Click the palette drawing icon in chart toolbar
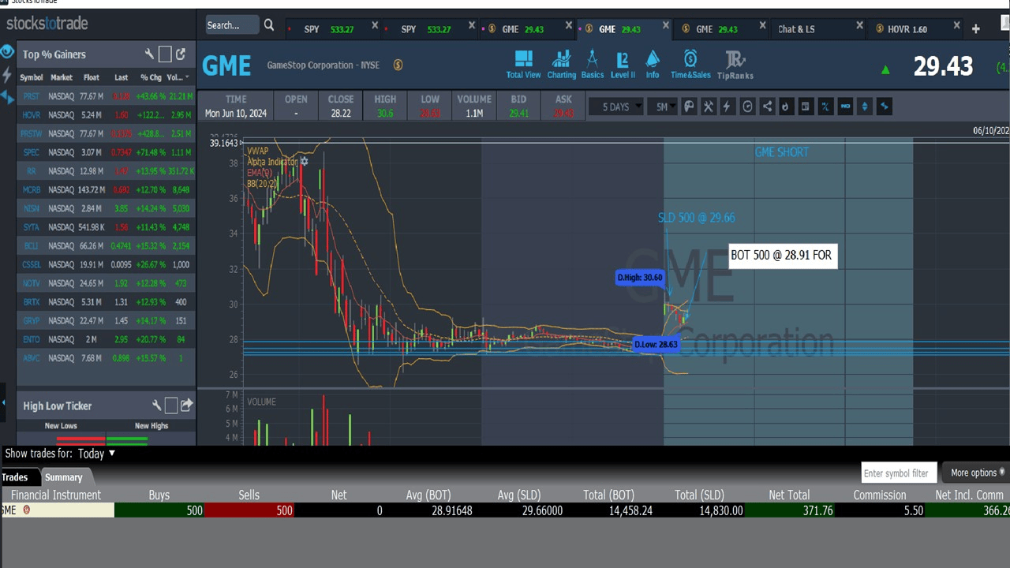Viewport: 1010px width, 568px height. tap(689, 106)
